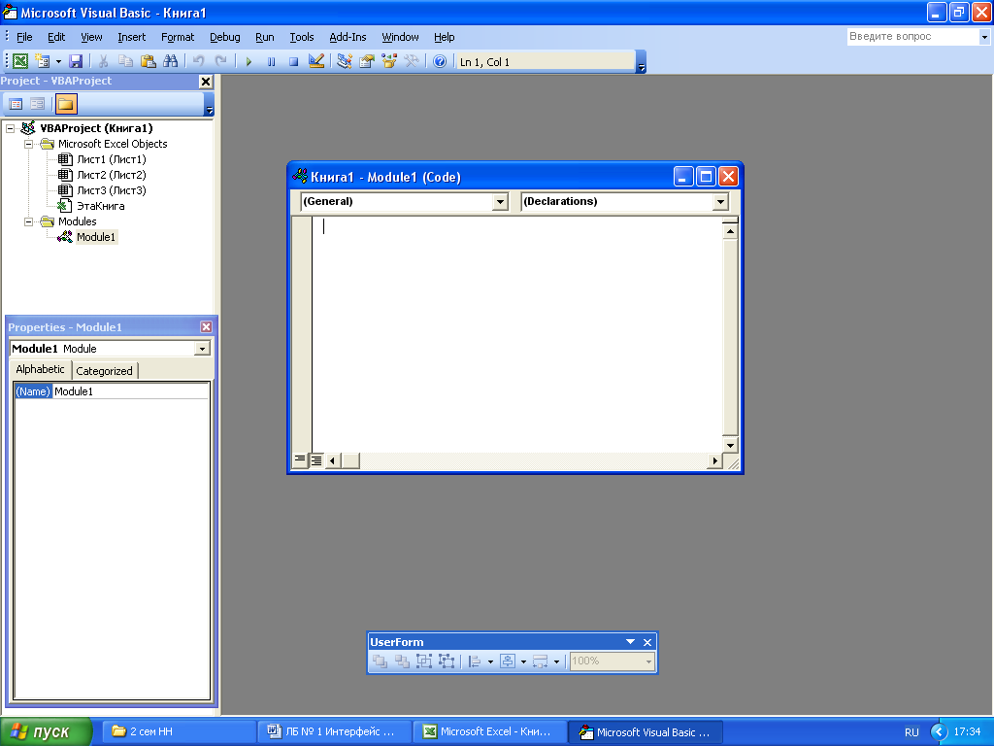Open Toolbox icon with wrench and hammer
This screenshot has width=994, height=746.
click(x=412, y=61)
